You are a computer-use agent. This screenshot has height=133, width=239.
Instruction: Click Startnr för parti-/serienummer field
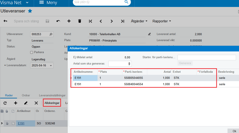pyautogui.click(x=207, y=57)
